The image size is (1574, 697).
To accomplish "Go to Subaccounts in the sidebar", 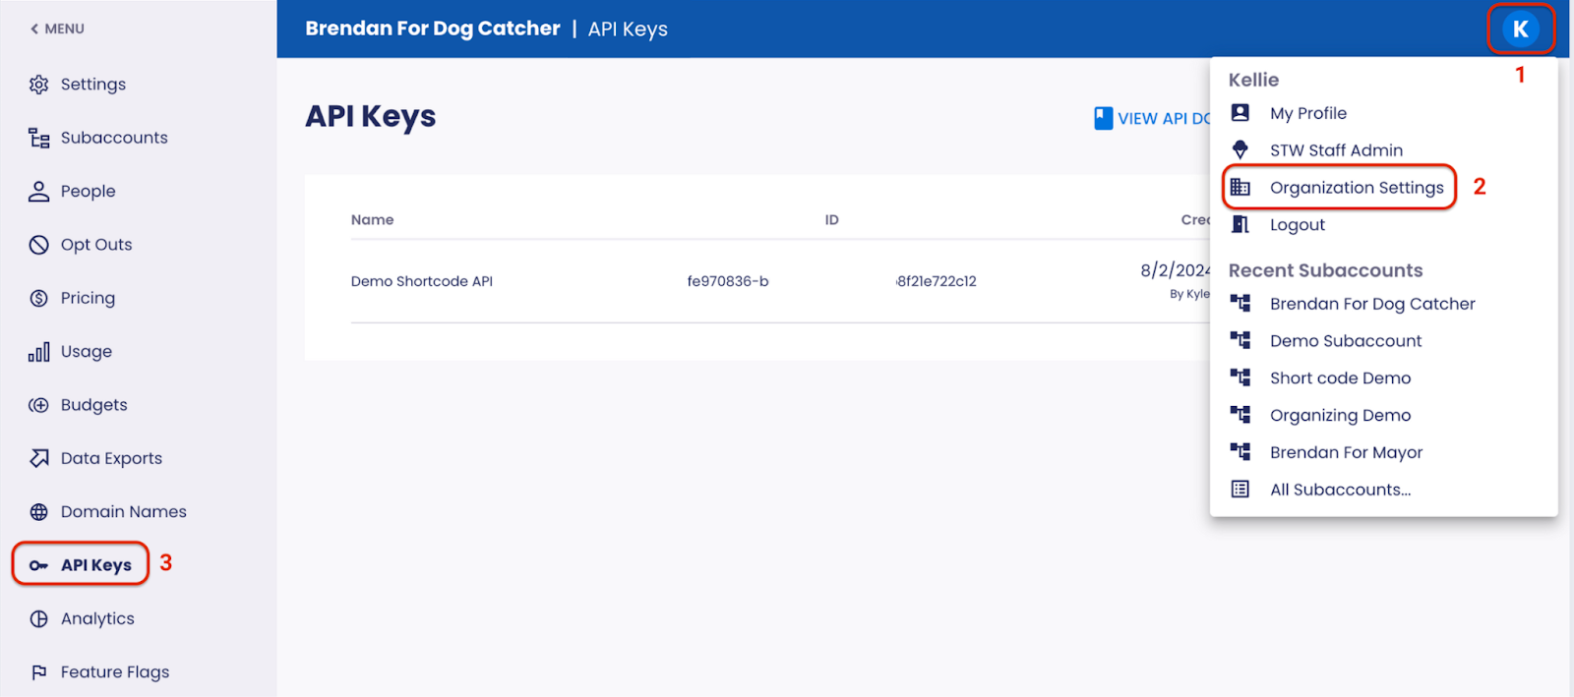I will (x=114, y=138).
